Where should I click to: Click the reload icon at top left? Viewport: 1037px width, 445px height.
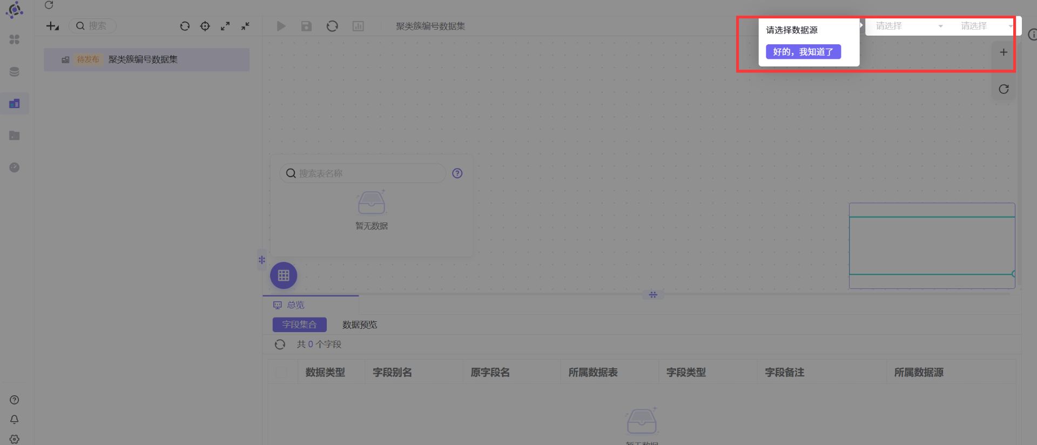coord(49,5)
